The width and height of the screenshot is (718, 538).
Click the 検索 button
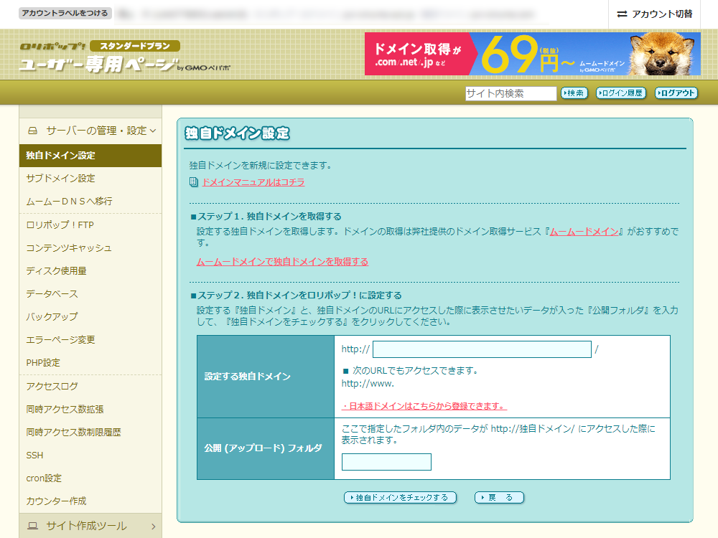(x=574, y=93)
